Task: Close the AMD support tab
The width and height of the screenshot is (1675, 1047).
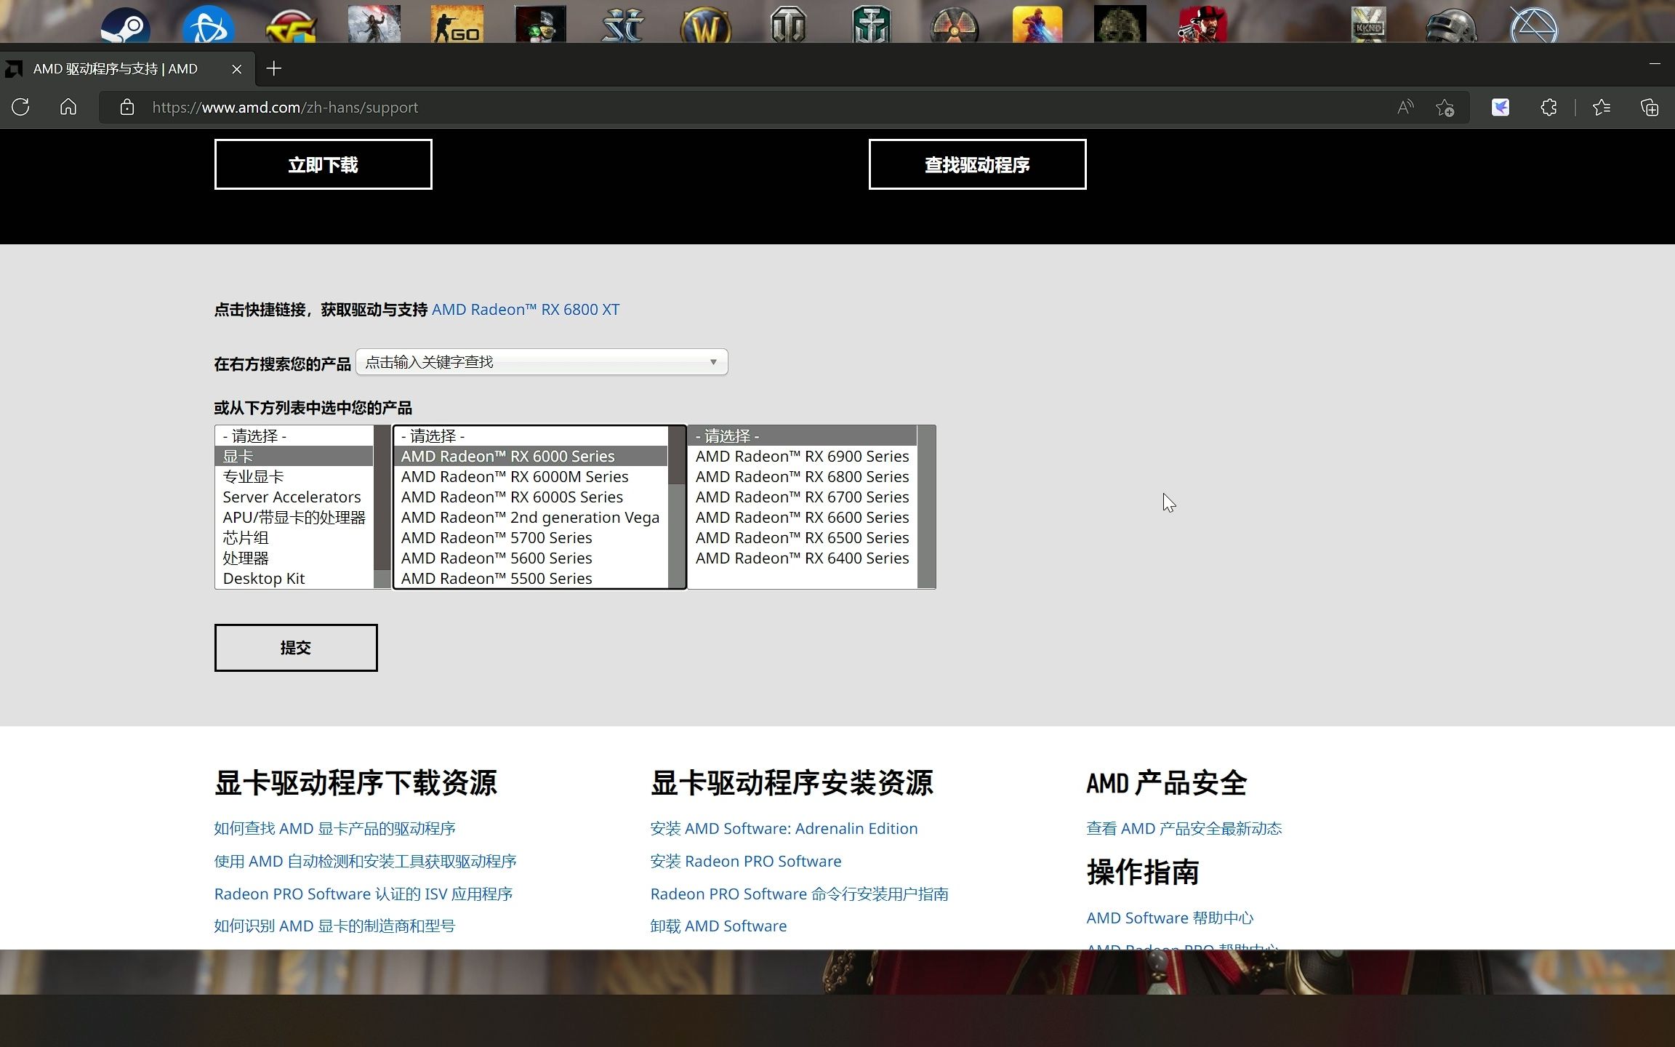Action: [237, 69]
